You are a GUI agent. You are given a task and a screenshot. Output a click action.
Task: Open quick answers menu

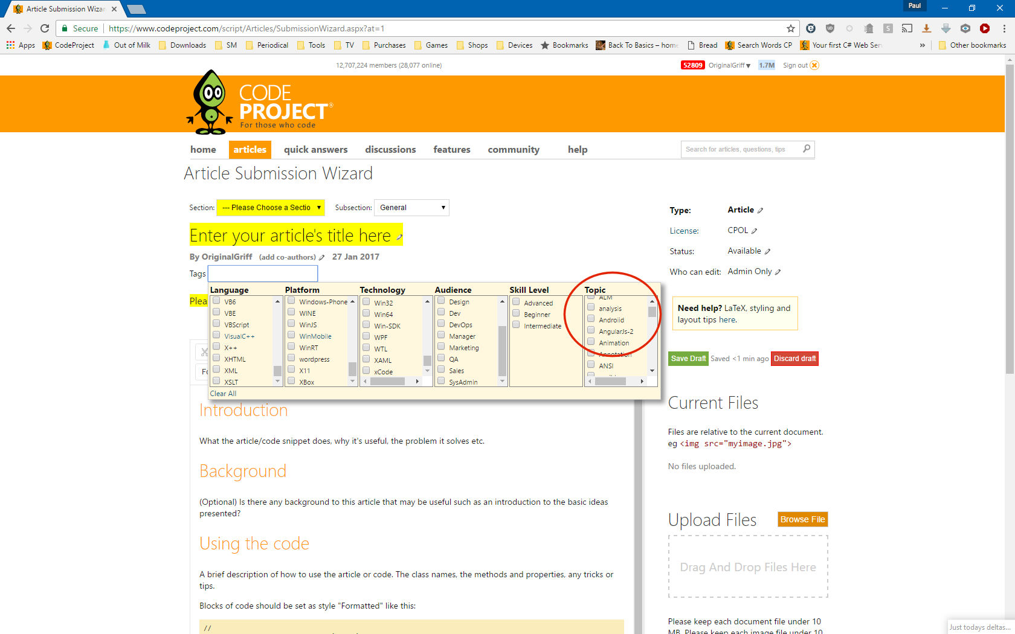point(315,150)
